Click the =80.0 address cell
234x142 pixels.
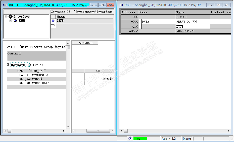pyautogui.click(x=130, y=31)
